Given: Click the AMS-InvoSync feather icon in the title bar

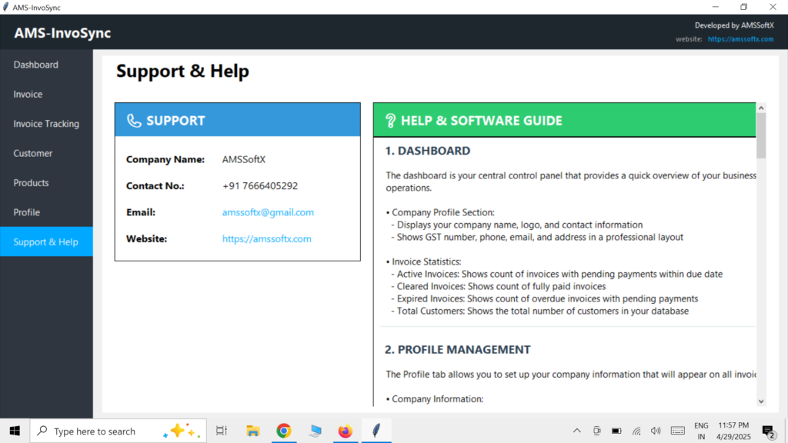Looking at the screenshot, I should pyautogui.click(x=6, y=7).
